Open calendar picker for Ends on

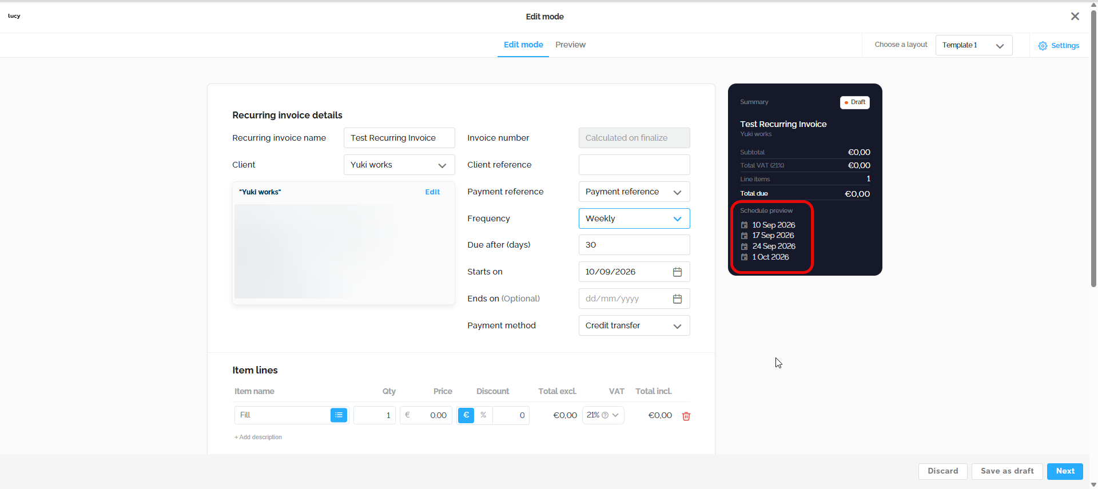coord(677,299)
